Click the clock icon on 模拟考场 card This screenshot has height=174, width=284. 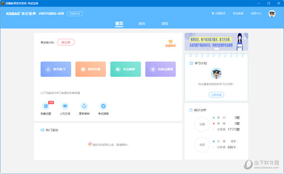click(83, 69)
